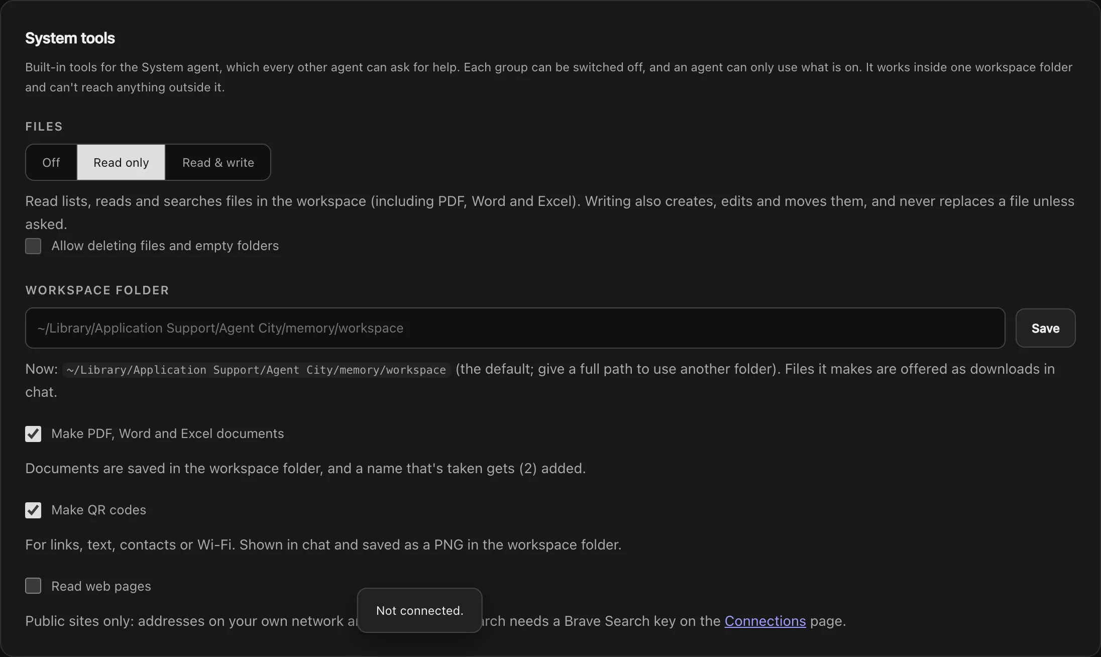Click the workspace folder path field
This screenshot has width=1101, height=657.
tap(515, 328)
